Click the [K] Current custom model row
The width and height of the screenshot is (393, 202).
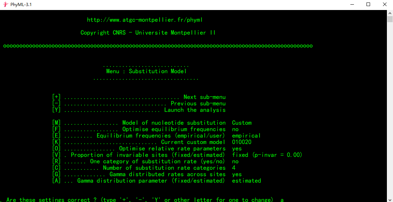click(152, 142)
